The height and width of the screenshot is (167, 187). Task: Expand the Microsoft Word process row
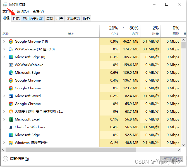pos(4,96)
